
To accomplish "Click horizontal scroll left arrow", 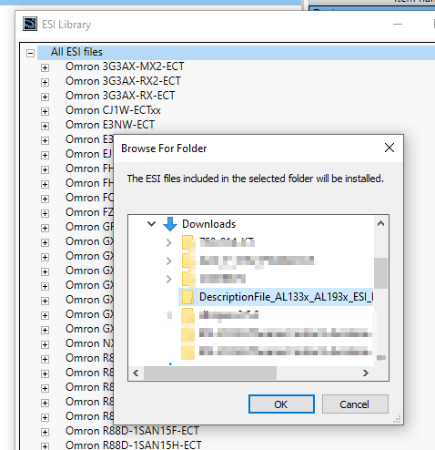I will coord(136,373).
